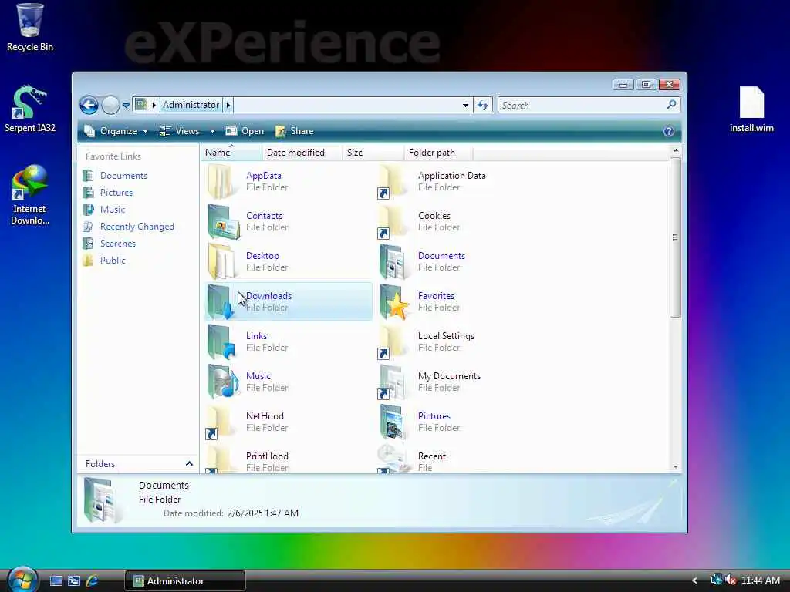
Task: Open the Music favorite link
Action: (x=113, y=210)
